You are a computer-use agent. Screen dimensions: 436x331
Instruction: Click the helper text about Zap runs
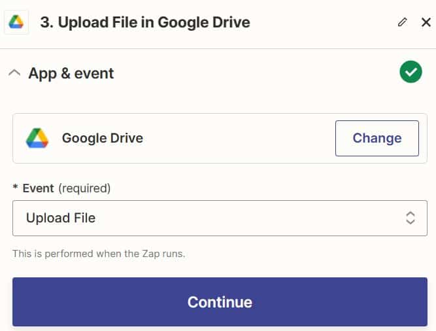[x=99, y=254]
